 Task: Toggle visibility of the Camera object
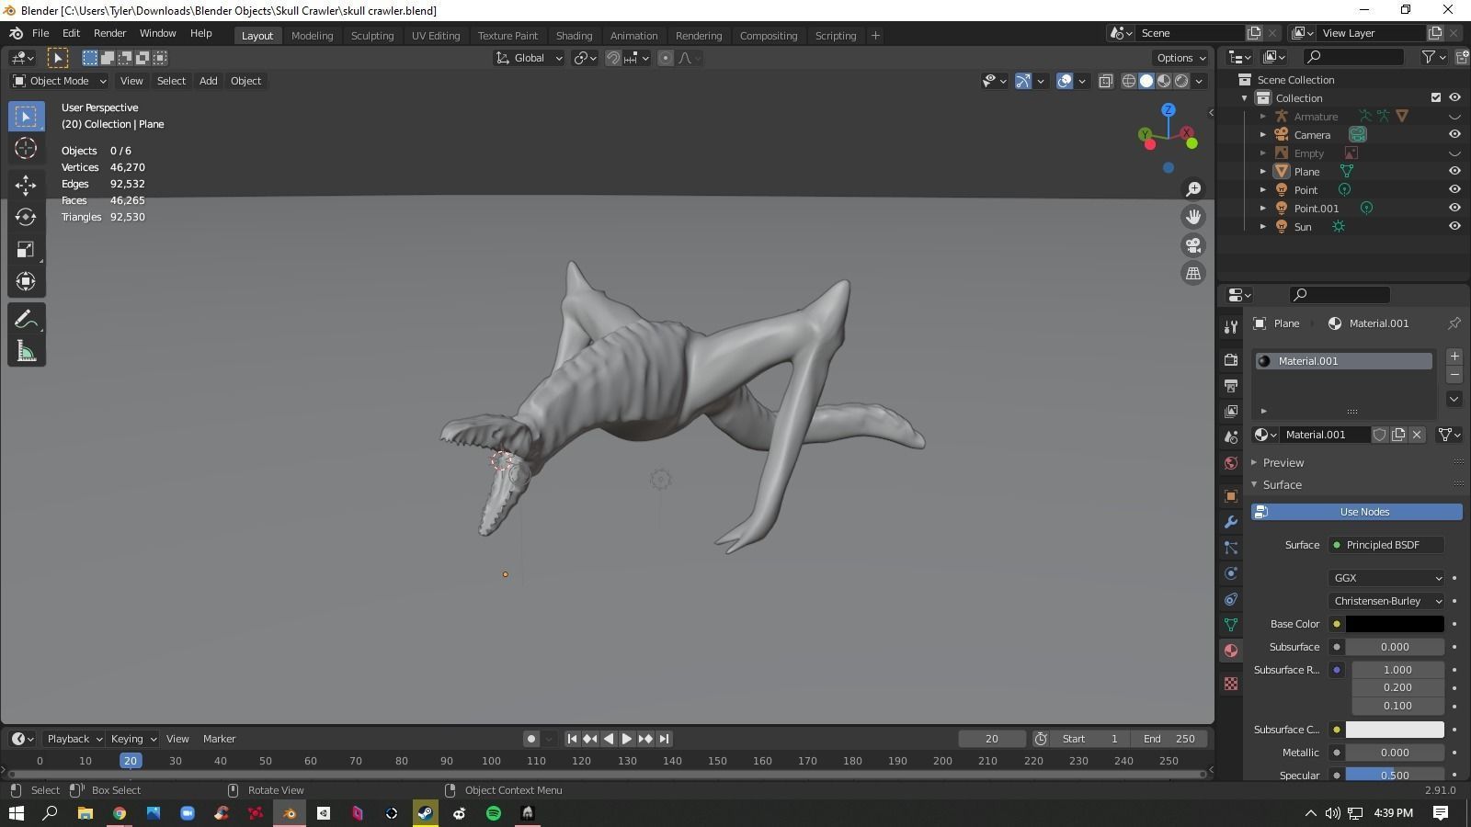pyautogui.click(x=1454, y=134)
